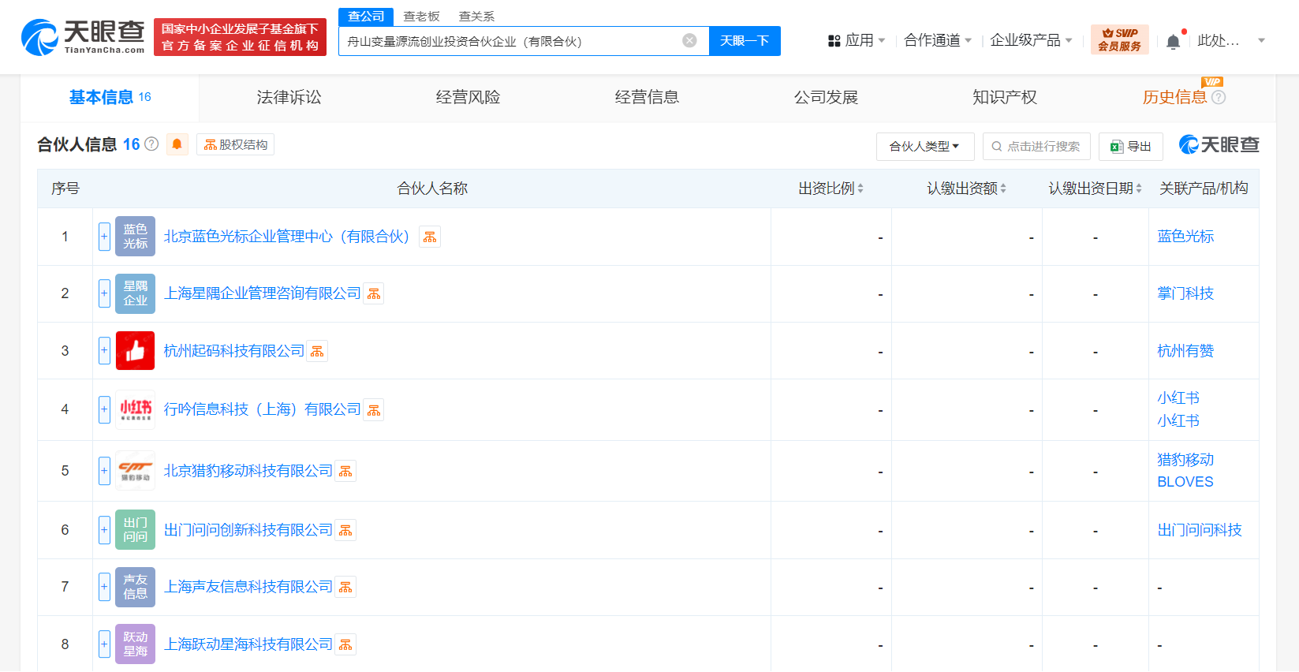
Task: Click the 天眼一下 search button
Action: click(744, 41)
